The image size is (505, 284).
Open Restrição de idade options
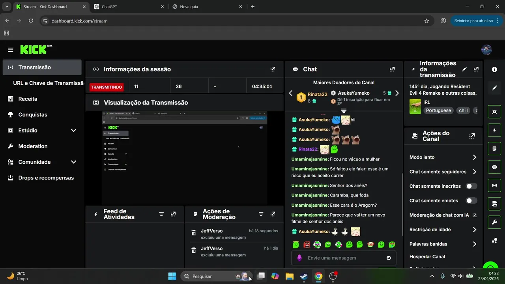[x=443, y=230]
